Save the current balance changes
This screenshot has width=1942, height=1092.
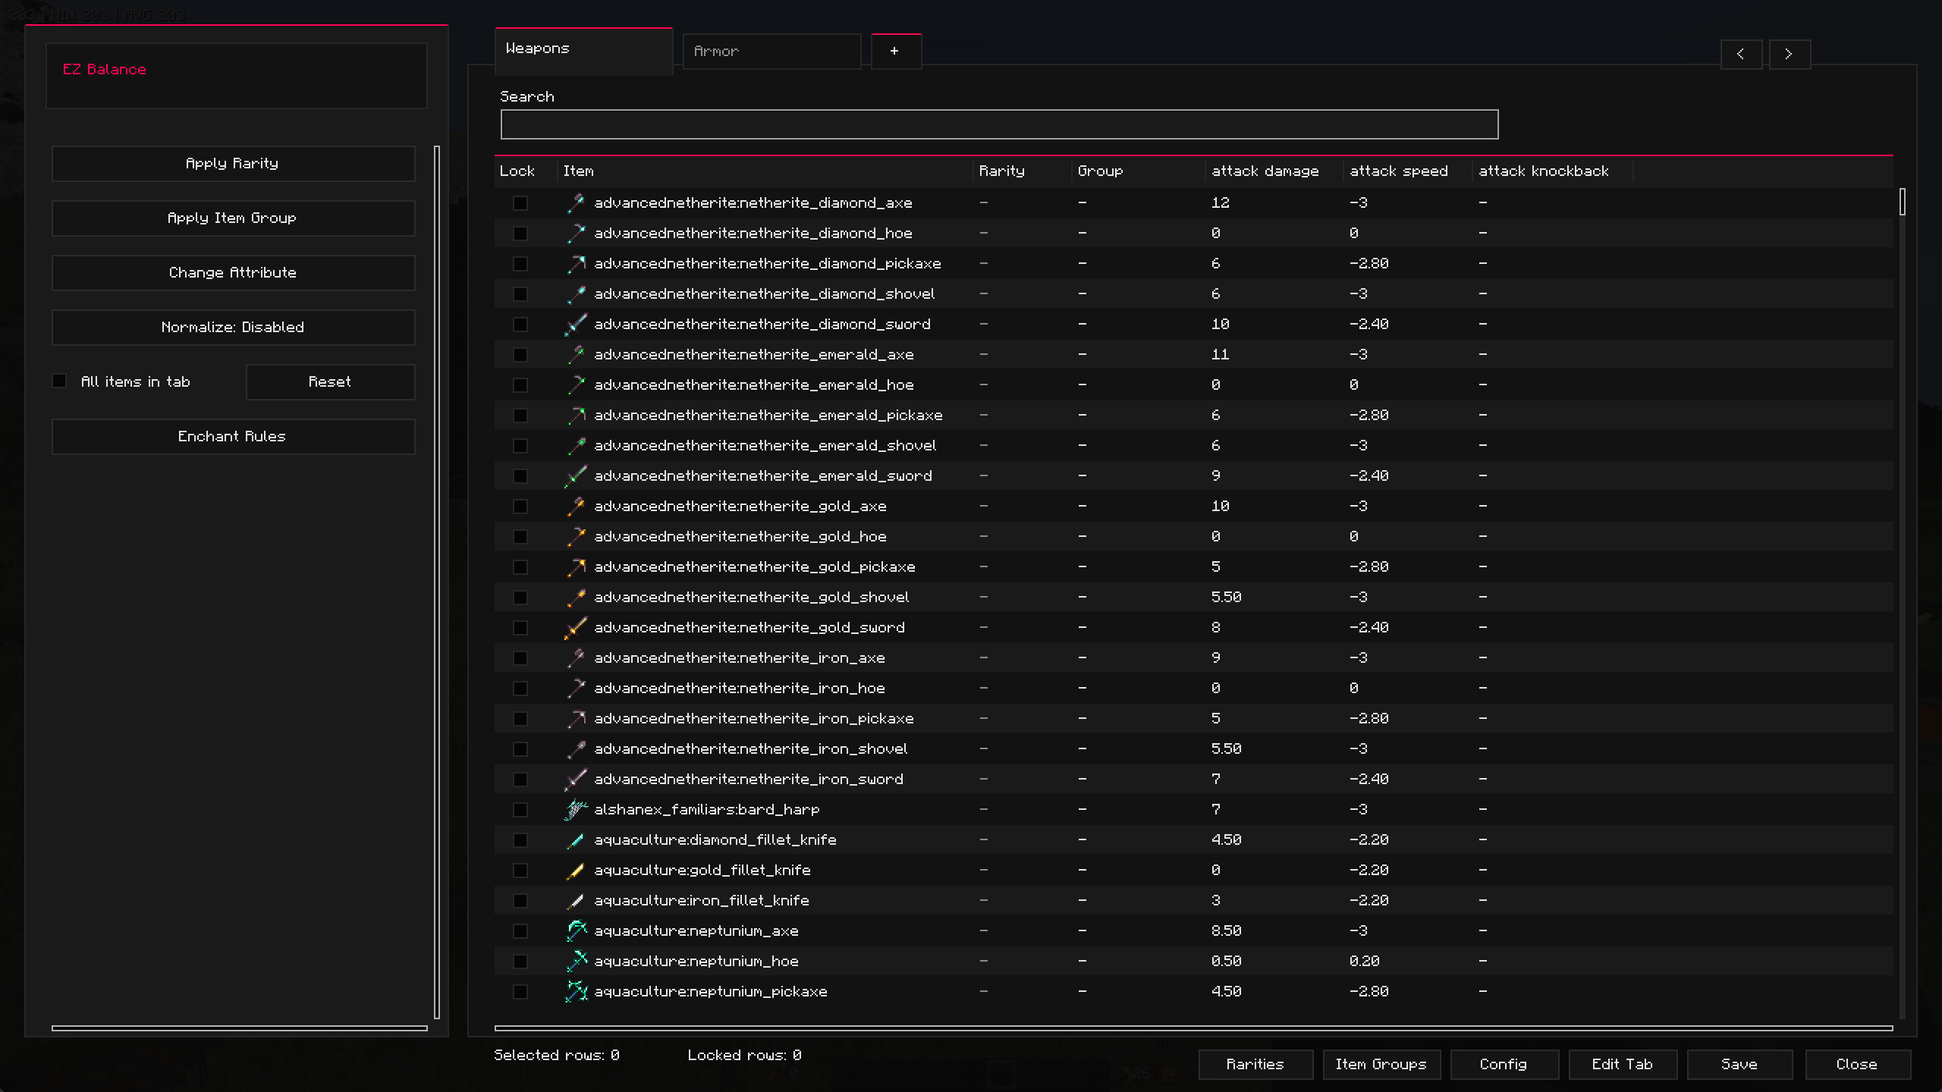click(x=1739, y=1064)
